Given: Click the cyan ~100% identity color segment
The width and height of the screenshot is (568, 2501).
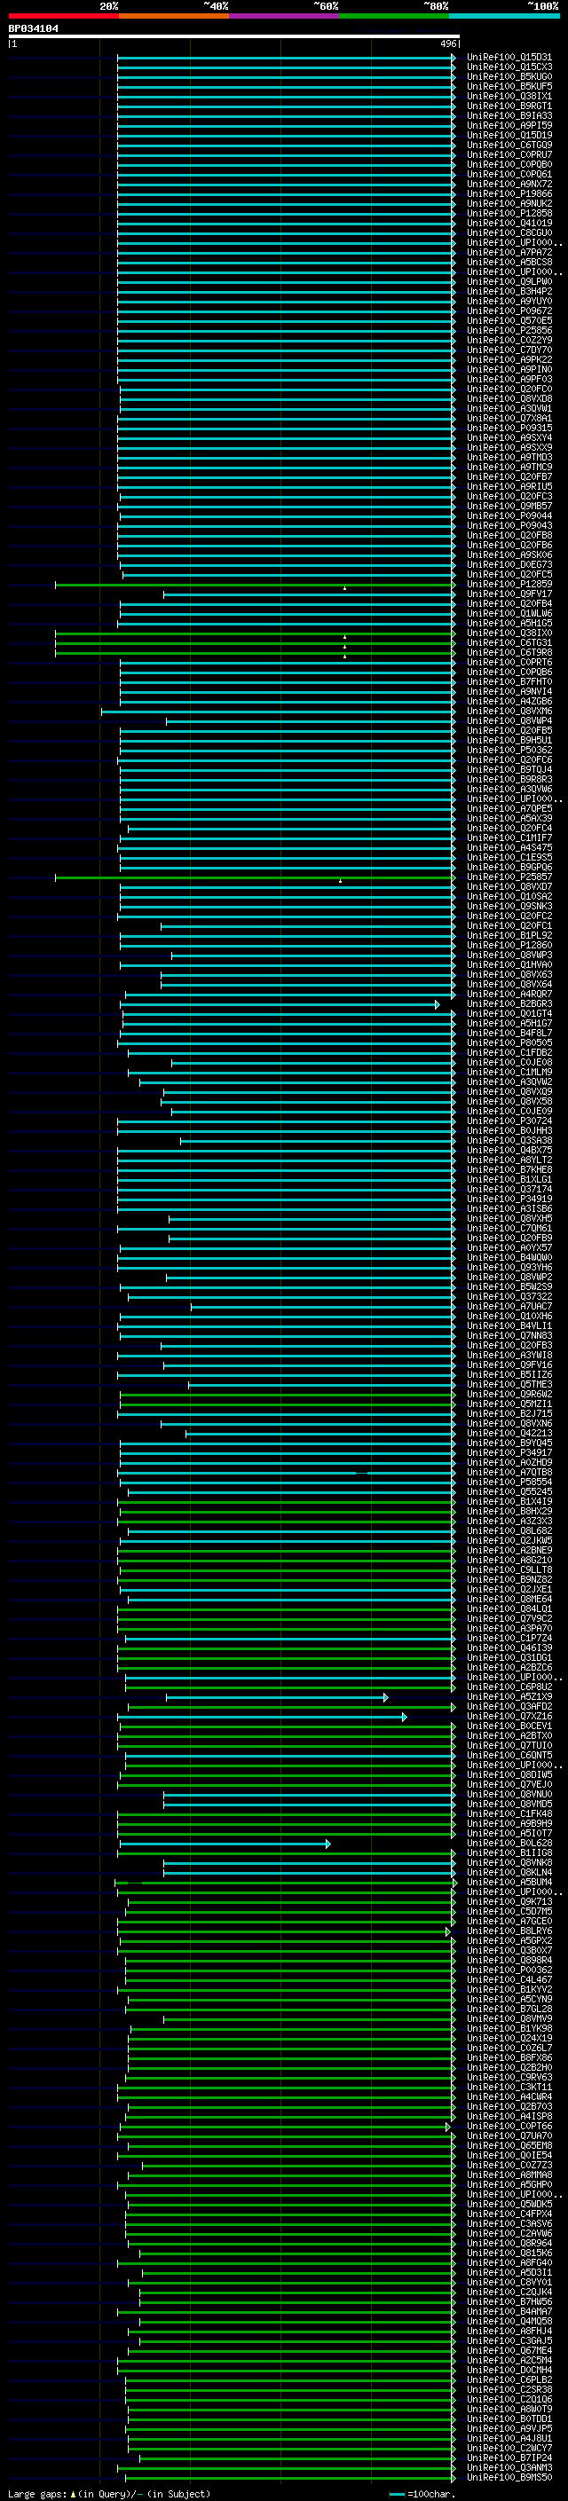Looking at the screenshot, I should click(504, 16).
